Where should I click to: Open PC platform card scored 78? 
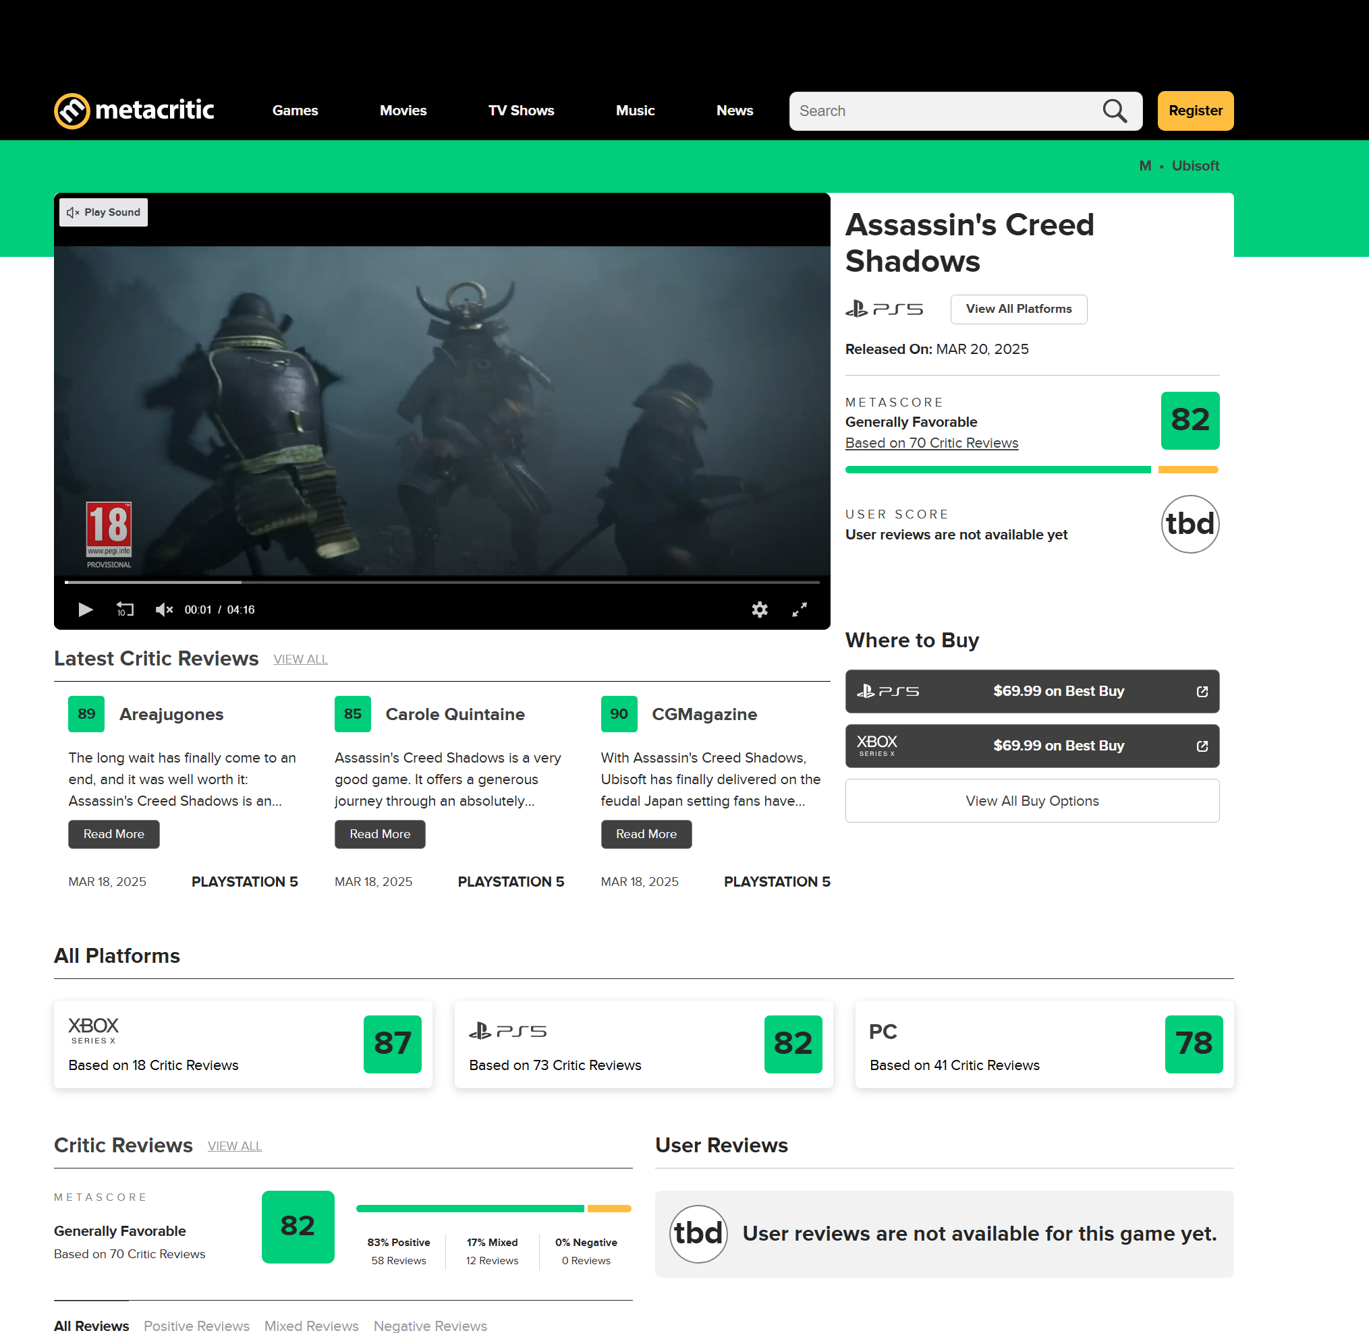pyautogui.click(x=1044, y=1044)
